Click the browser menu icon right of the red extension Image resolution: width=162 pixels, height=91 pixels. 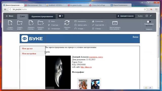[156, 9]
